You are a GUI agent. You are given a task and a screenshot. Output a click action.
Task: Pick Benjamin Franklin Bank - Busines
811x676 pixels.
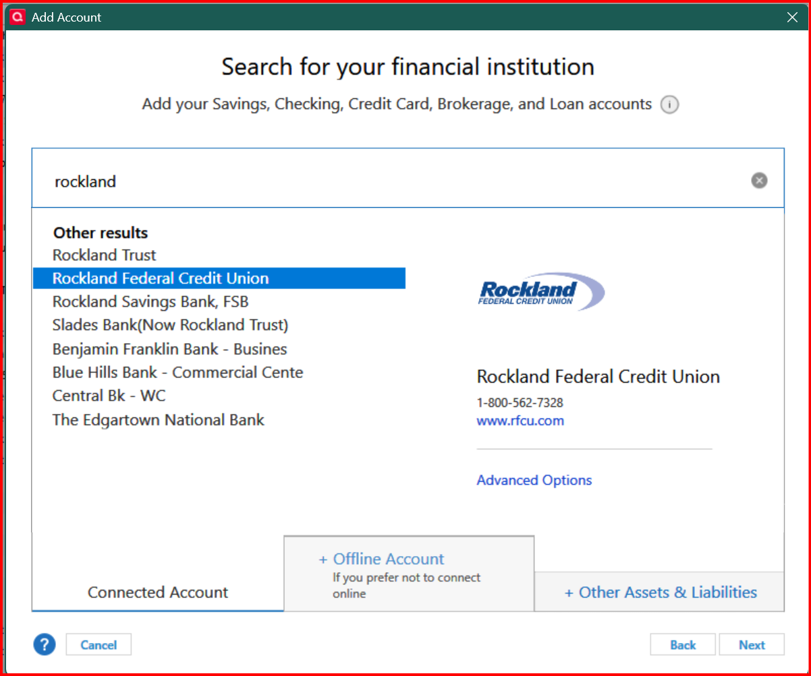[170, 349]
